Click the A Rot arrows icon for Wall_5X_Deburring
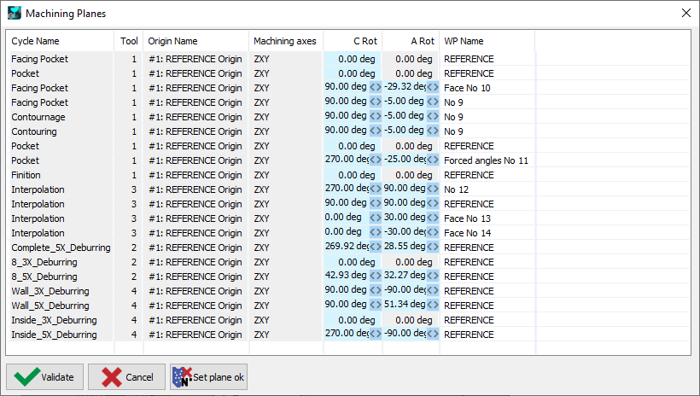Screen dimensions: 700x396 tap(433, 306)
